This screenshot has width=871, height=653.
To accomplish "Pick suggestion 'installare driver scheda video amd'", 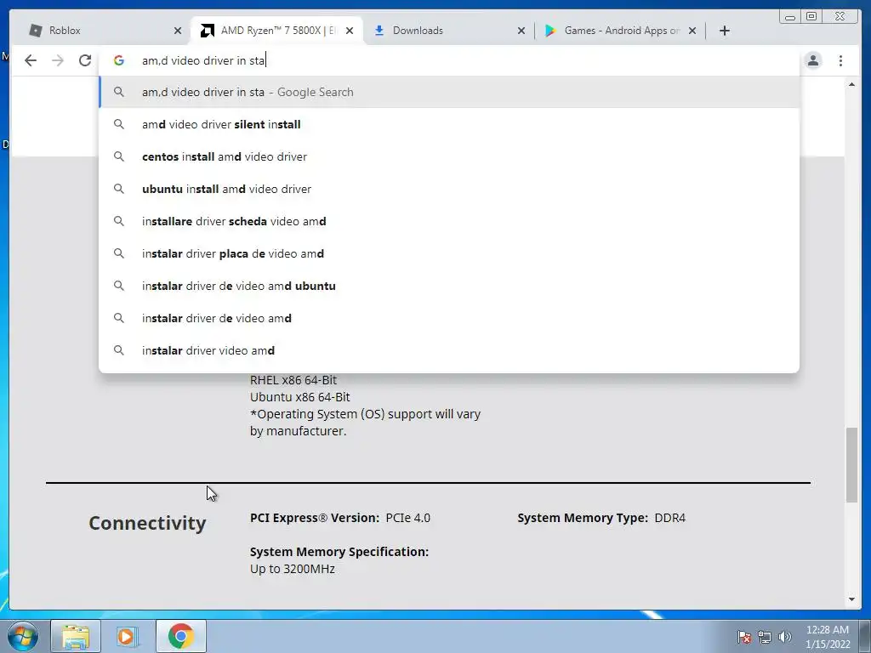I will [x=449, y=221].
